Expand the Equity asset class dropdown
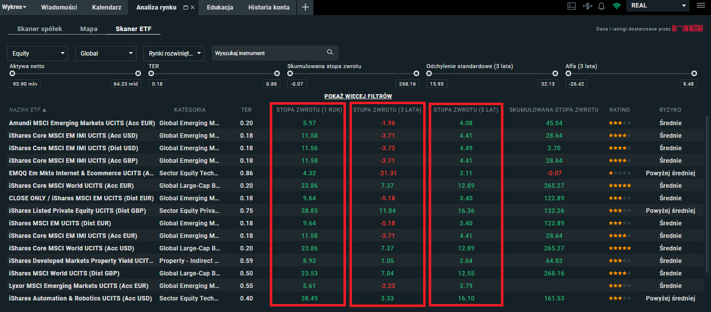 tap(38, 53)
